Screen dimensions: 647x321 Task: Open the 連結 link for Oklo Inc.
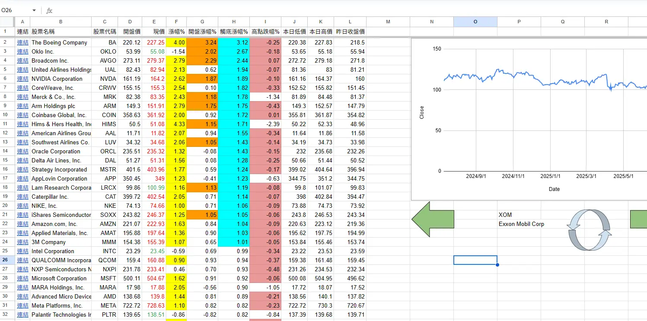(x=22, y=51)
